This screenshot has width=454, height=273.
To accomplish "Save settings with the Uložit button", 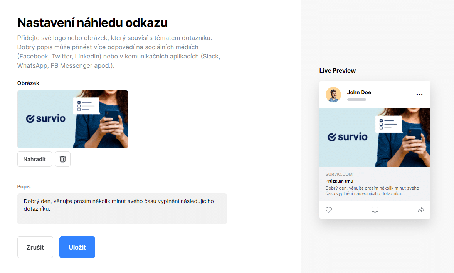I will 77,247.
